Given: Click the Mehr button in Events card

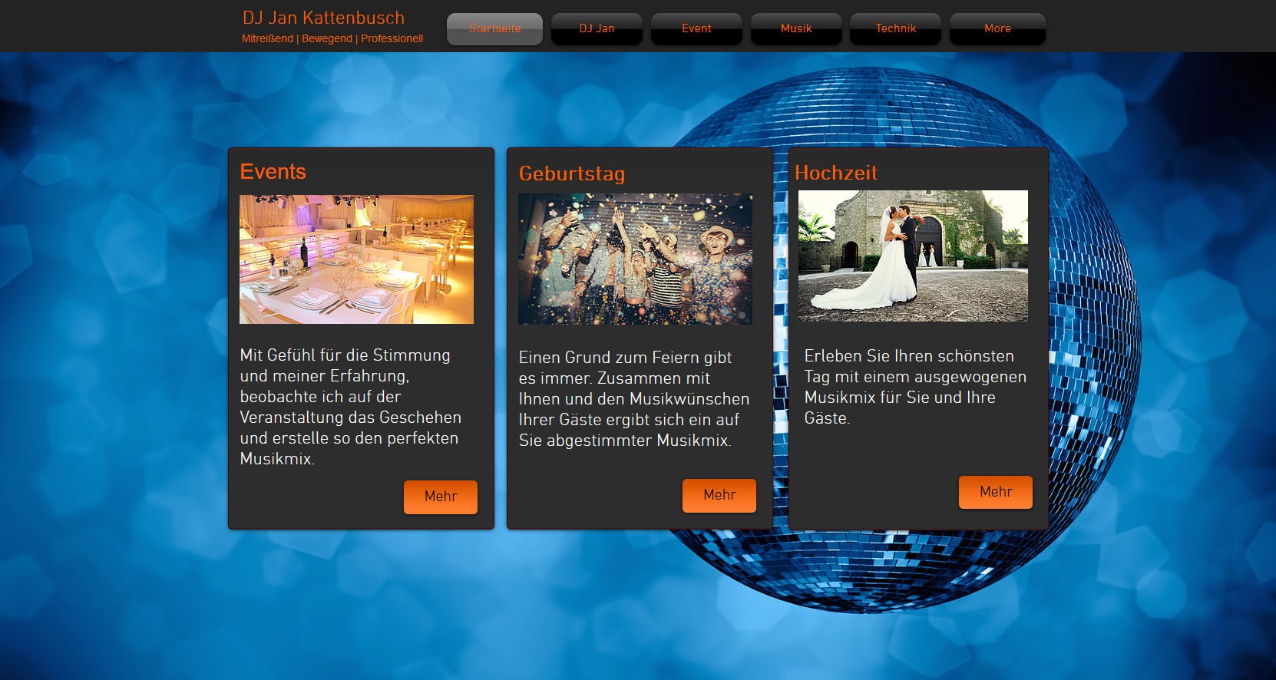Looking at the screenshot, I should (x=441, y=497).
